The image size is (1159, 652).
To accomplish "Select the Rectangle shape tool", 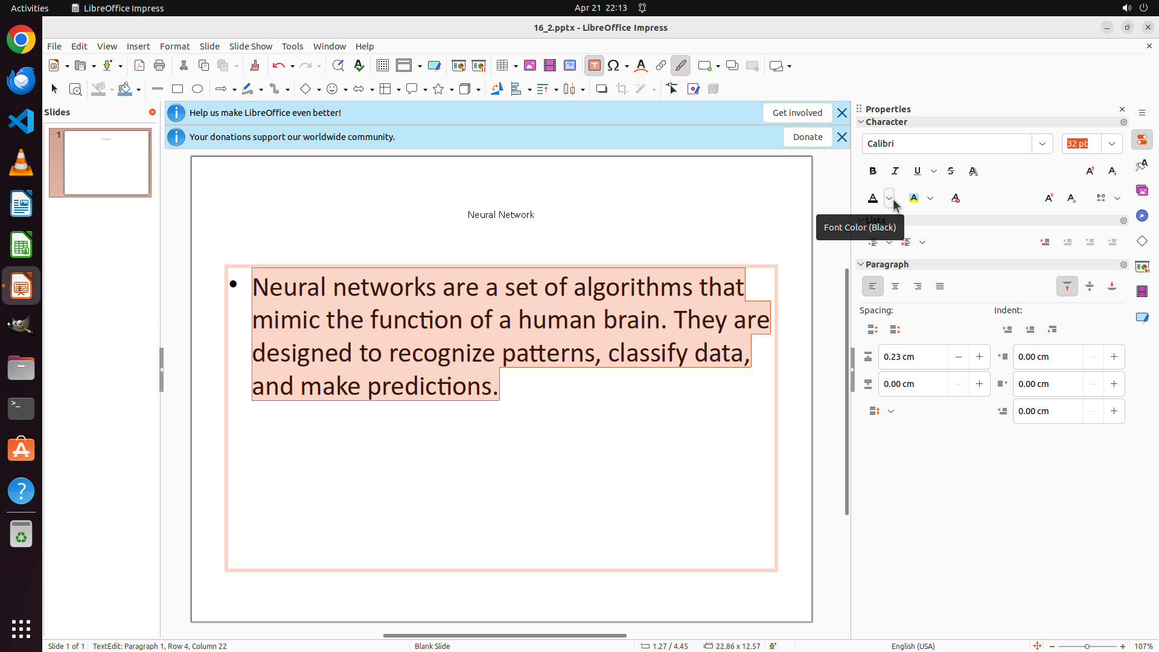I will click(177, 89).
